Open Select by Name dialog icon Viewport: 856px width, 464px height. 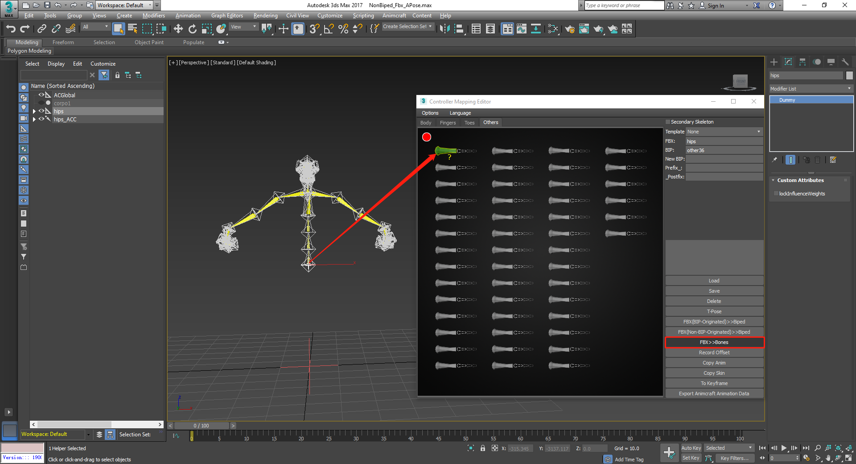[133, 29]
